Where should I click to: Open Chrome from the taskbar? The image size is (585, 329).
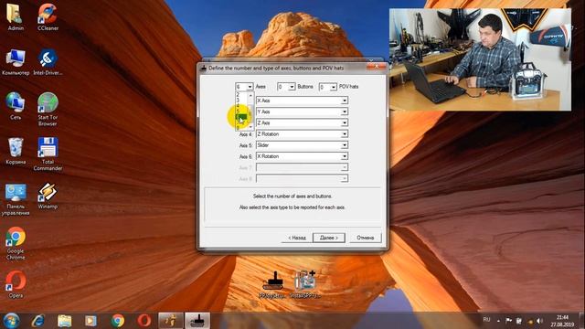pyautogui.click(x=118, y=321)
